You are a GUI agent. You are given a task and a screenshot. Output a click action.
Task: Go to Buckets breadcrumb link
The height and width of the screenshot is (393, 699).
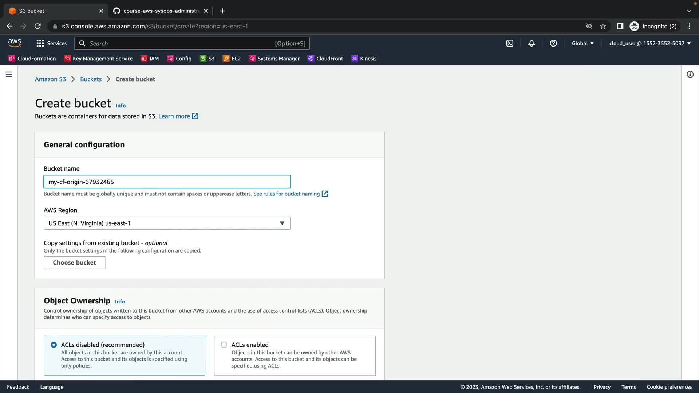91,79
